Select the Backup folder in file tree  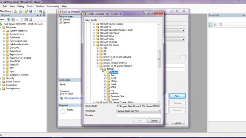coord(114,72)
